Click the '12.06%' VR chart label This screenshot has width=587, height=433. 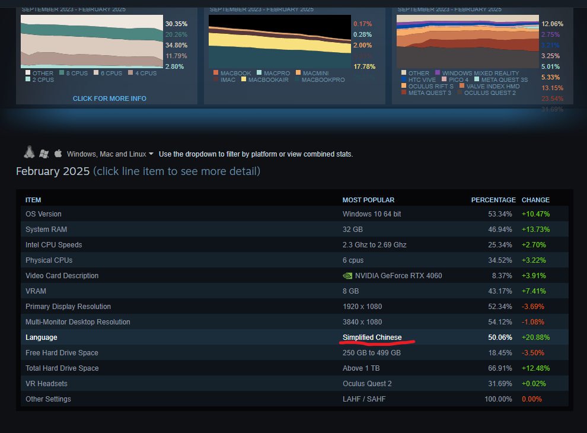click(x=552, y=24)
